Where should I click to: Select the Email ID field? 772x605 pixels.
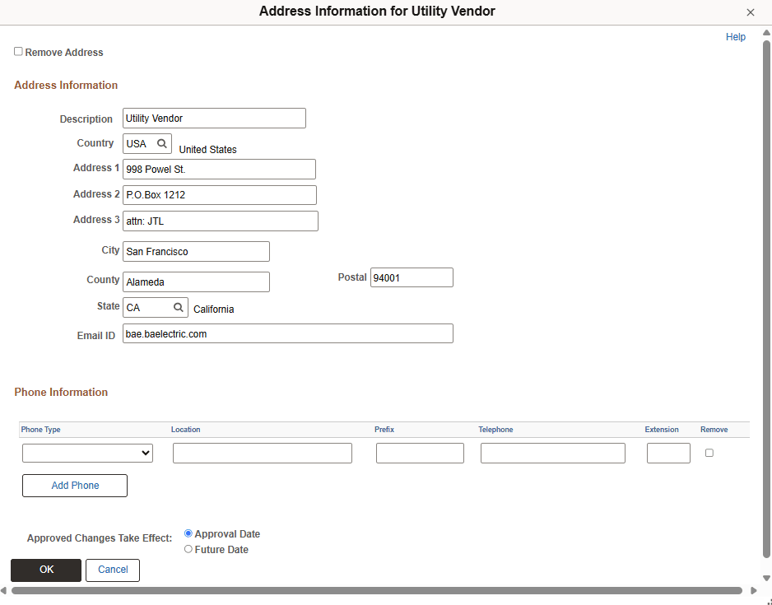pos(287,333)
